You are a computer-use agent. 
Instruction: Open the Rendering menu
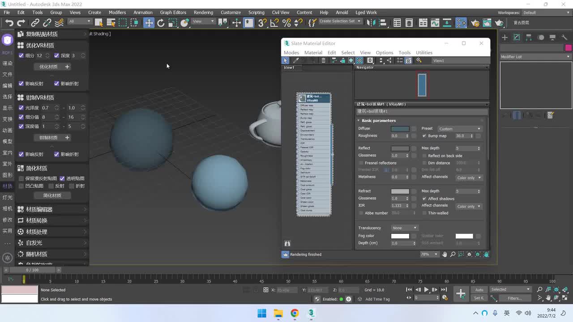pyautogui.click(x=203, y=13)
